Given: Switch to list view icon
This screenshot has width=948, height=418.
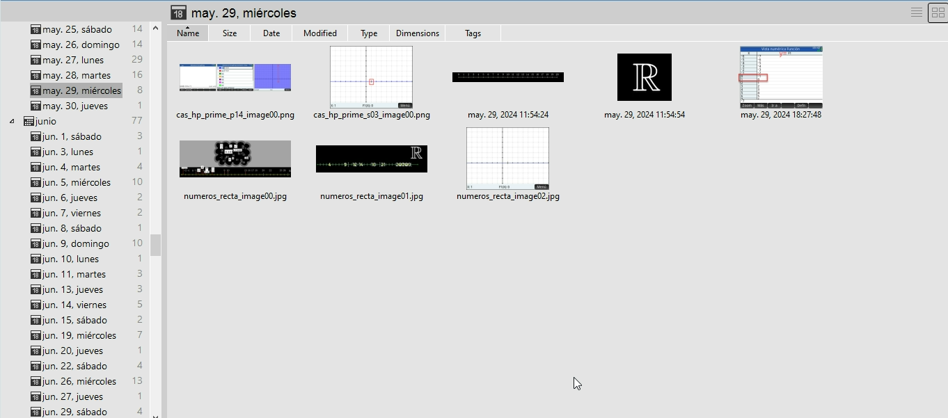Looking at the screenshot, I should (917, 13).
